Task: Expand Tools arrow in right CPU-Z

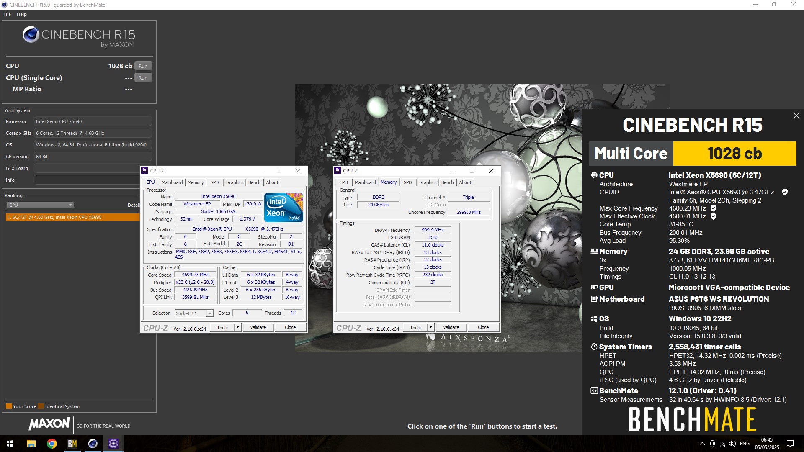Action: click(x=431, y=328)
